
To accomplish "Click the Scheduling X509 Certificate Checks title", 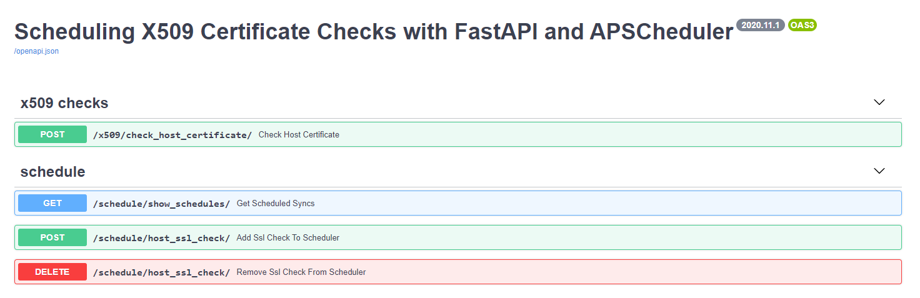I will [x=373, y=31].
